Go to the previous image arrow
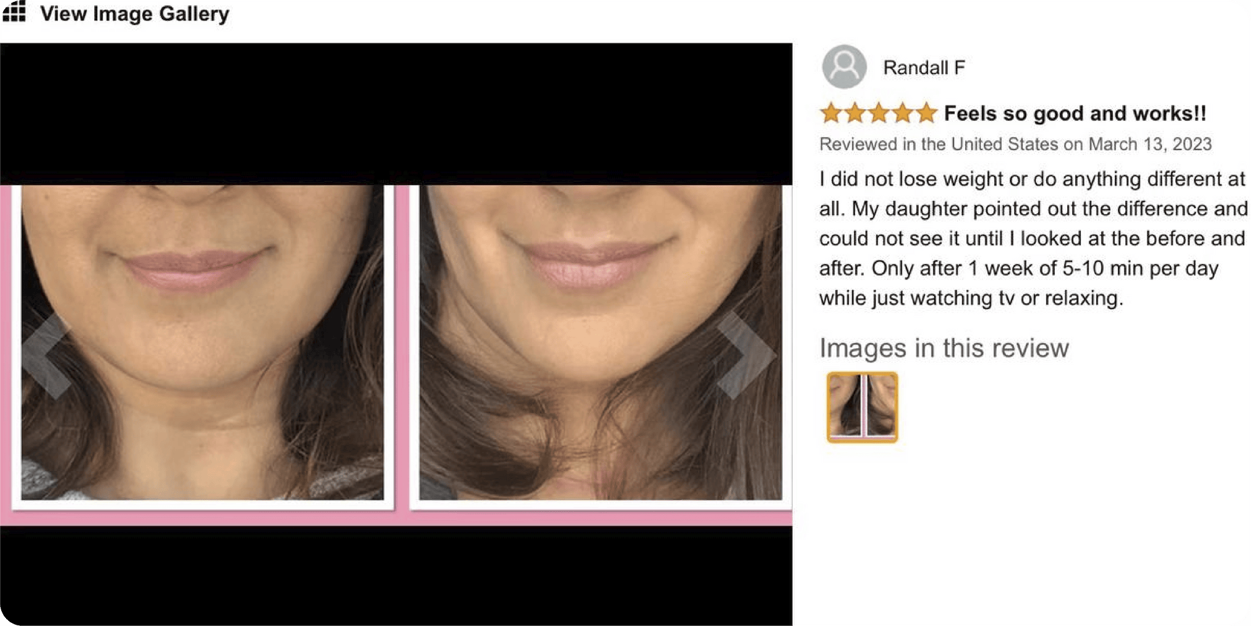 tap(46, 356)
